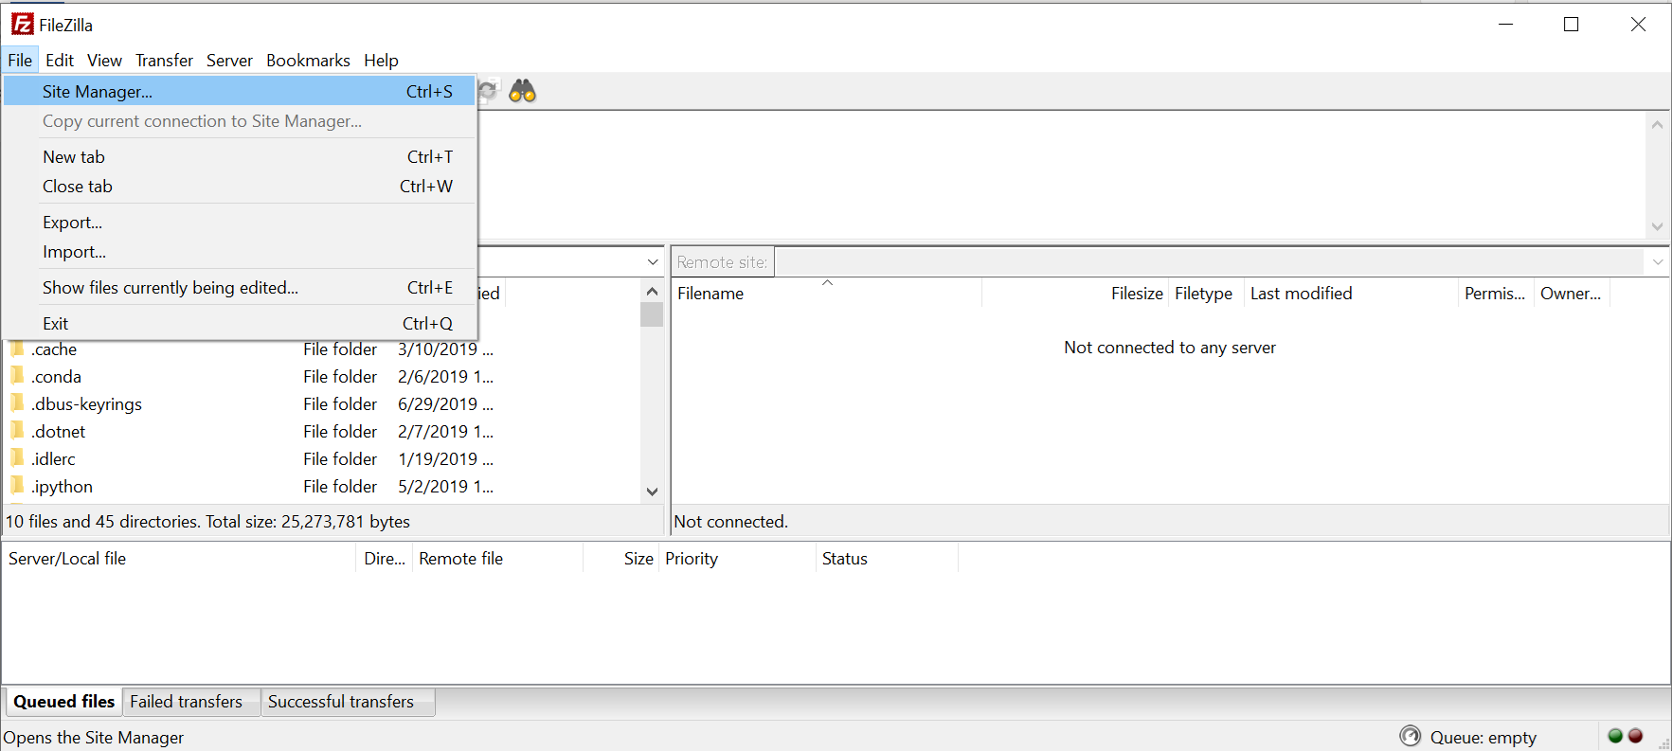This screenshot has height=751, width=1672.
Task: Click the folder icon beside .conda
Action: tap(17, 376)
